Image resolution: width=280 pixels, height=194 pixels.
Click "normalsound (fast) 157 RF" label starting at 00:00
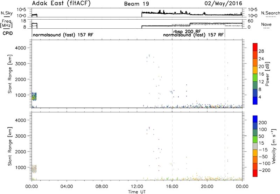point(63,35)
